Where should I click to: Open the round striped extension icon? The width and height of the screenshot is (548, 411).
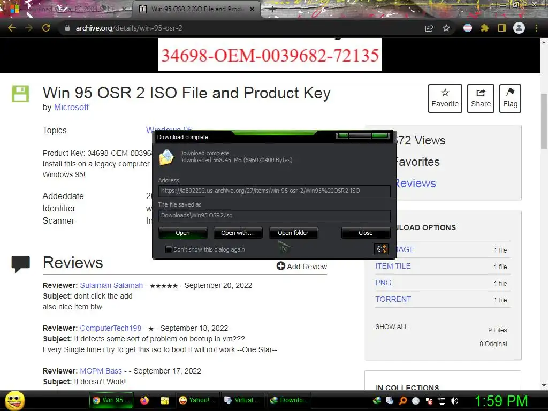coord(468,28)
